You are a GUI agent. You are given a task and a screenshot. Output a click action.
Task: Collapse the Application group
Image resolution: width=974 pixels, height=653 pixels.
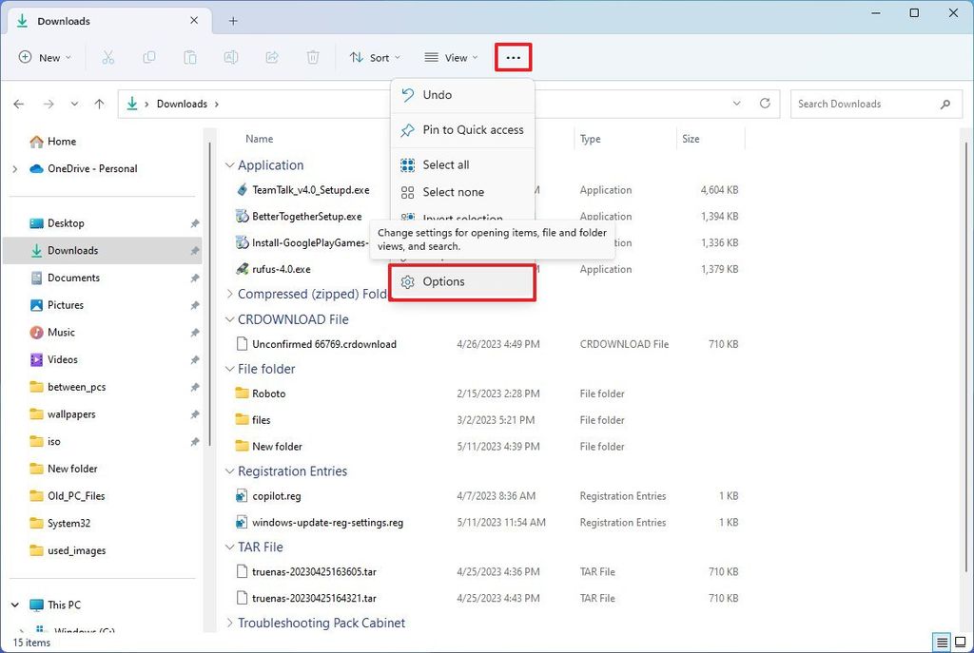(229, 164)
